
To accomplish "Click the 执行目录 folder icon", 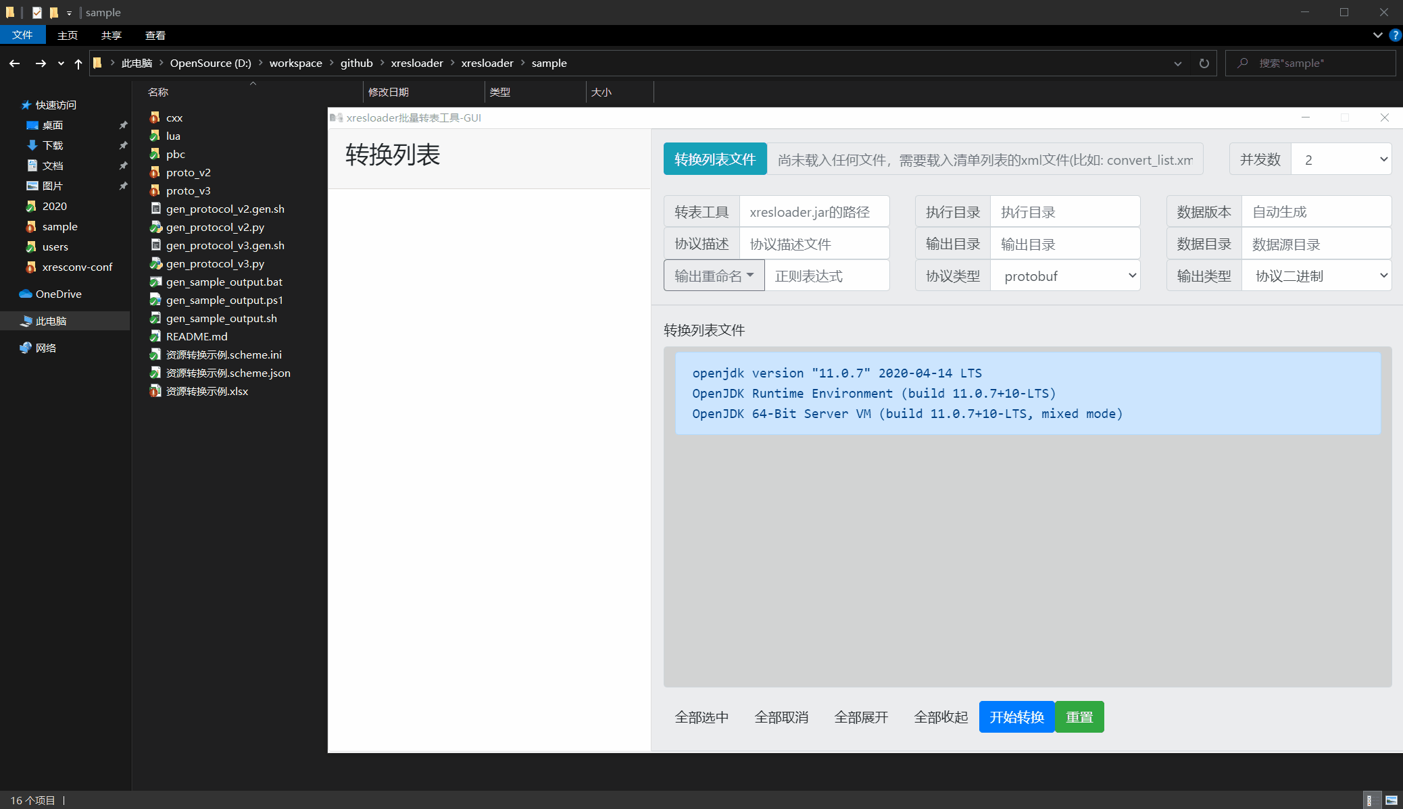I will [952, 211].
